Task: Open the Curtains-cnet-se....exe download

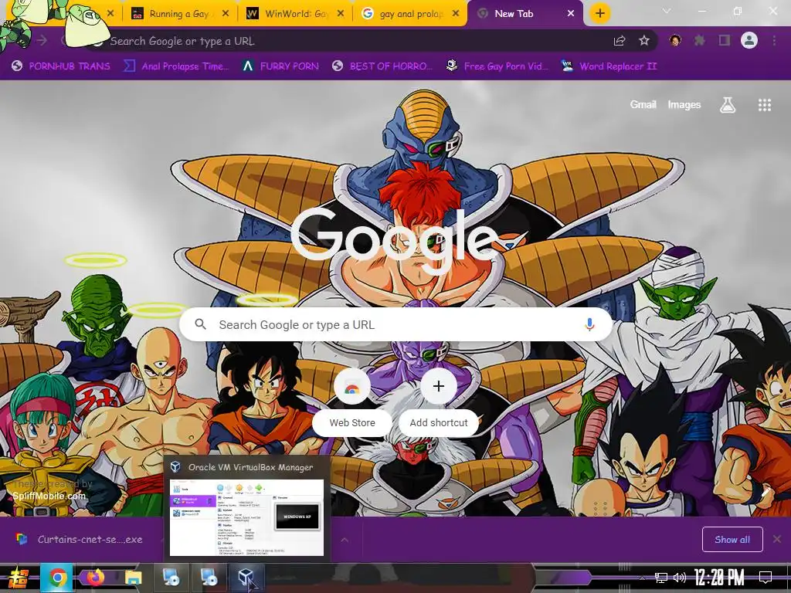Action: (x=80, y=539)
